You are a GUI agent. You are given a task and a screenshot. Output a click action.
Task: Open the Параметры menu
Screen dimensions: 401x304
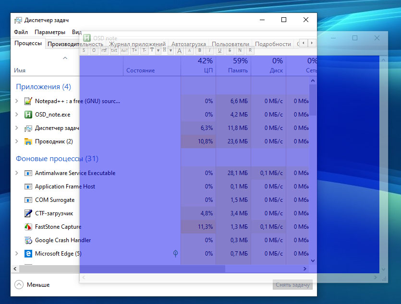point(50,32)
